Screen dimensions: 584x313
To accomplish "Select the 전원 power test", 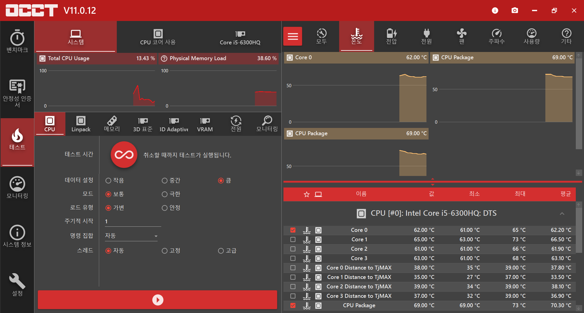I will [x=236, y=124].
